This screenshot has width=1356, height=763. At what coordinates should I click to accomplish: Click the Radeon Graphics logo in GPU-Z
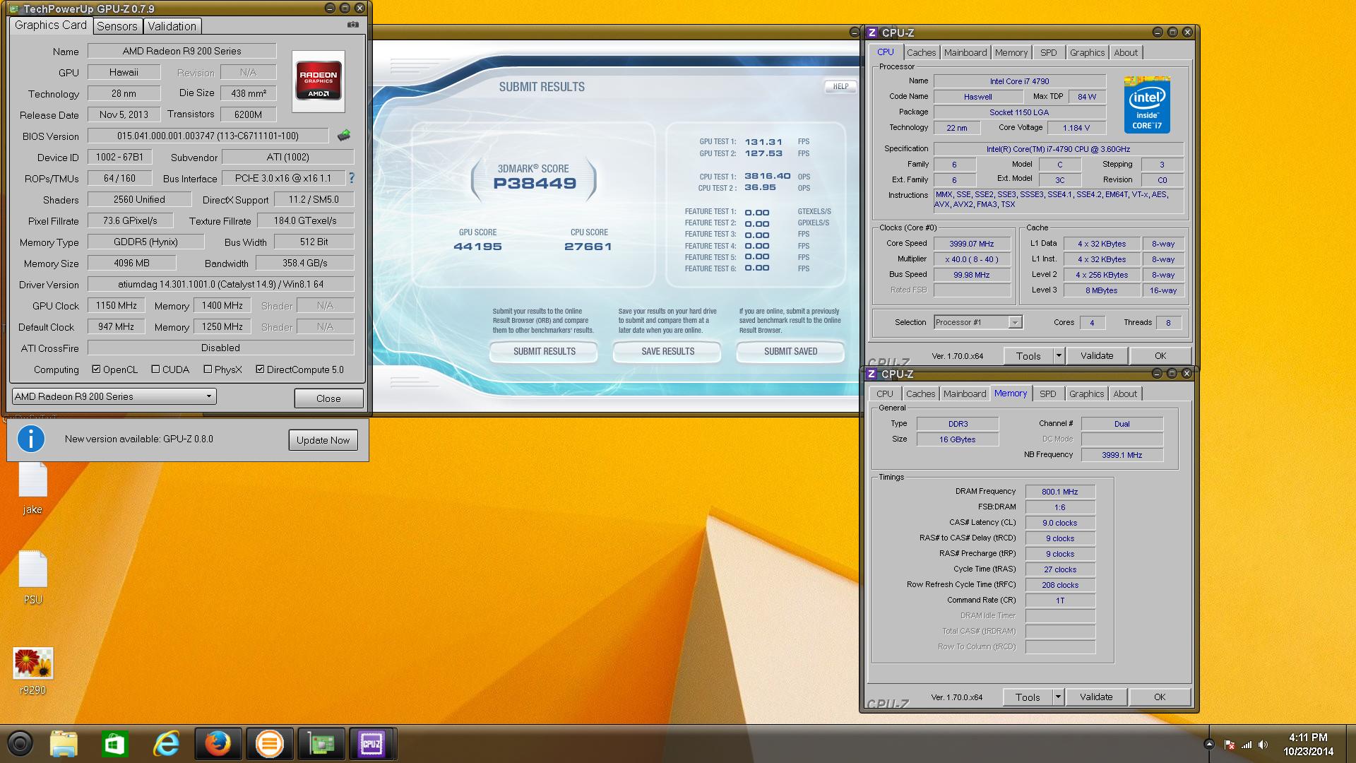(319, 81)
